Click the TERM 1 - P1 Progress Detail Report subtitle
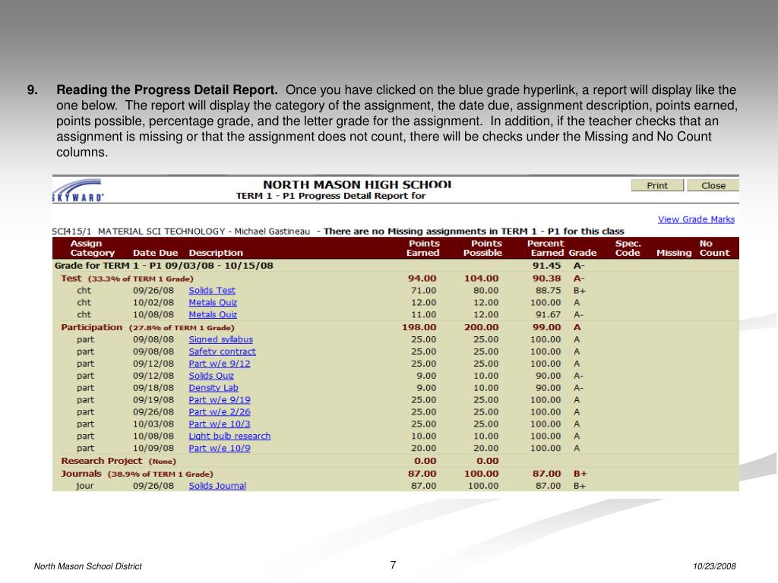The image size is (778, 583). point(331,196)
